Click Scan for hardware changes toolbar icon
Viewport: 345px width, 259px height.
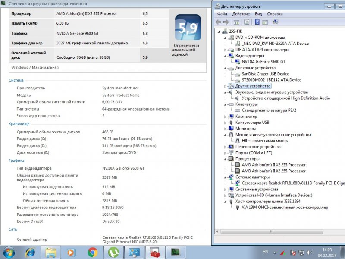pos(276,22)
